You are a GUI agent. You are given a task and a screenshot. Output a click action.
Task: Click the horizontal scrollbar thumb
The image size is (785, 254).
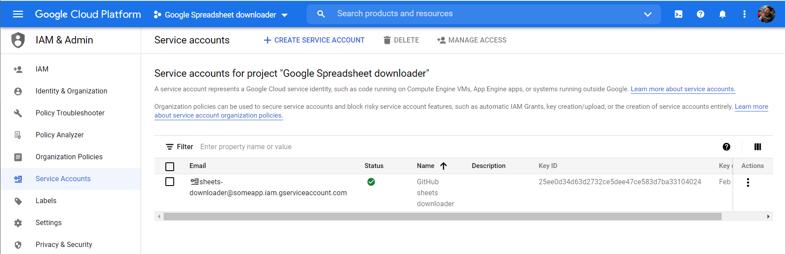click(x=442, y=216)
